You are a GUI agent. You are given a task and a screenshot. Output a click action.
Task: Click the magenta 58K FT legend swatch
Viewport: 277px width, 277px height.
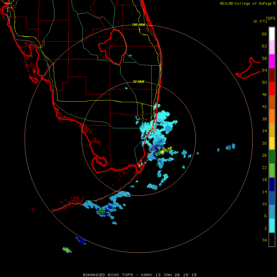coord(272,61)
